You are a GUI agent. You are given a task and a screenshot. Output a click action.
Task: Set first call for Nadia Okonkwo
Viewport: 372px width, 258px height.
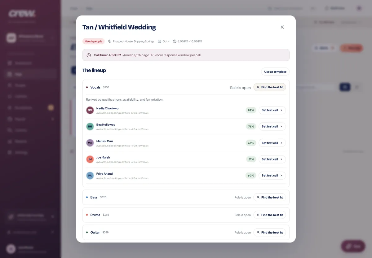tap(272, 110)
